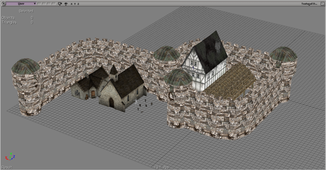This screenshot has width=326, height=170.
Task: Click the fourth camera memo slot
Action: 53,4
